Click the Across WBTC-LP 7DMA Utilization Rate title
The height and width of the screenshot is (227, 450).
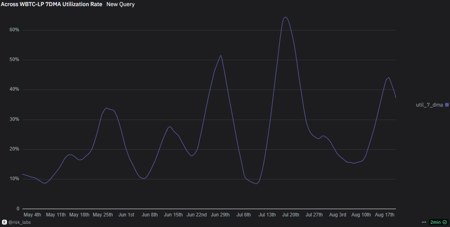51,4
